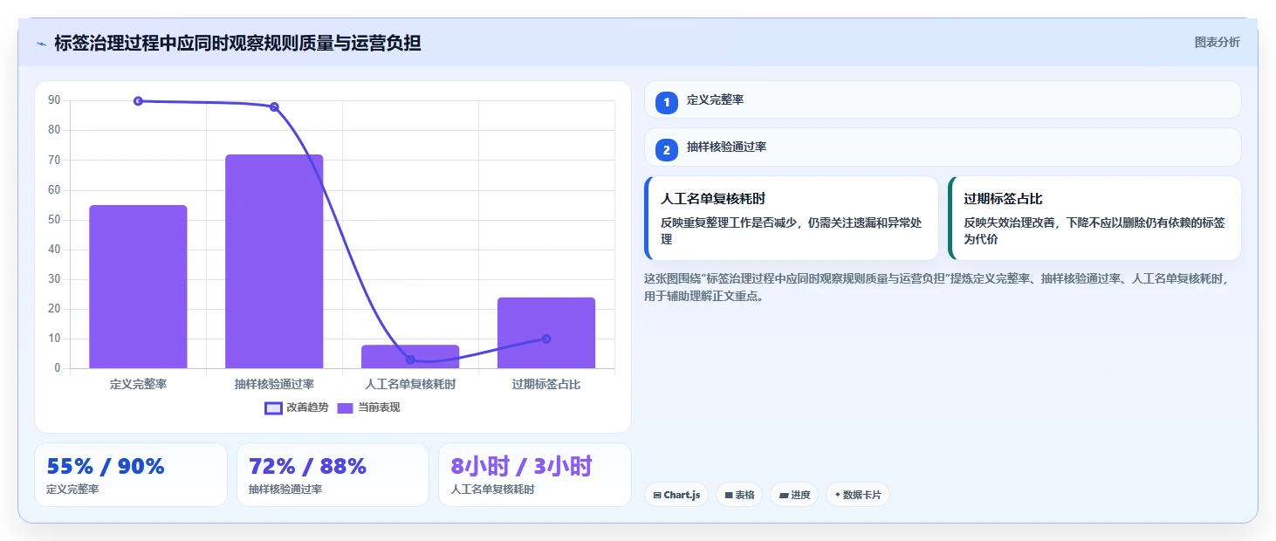The height and width of the screenshot is (541, 1276).
Task: Open list item 抽样核验通过率
Action: click(x=943, y=147)
